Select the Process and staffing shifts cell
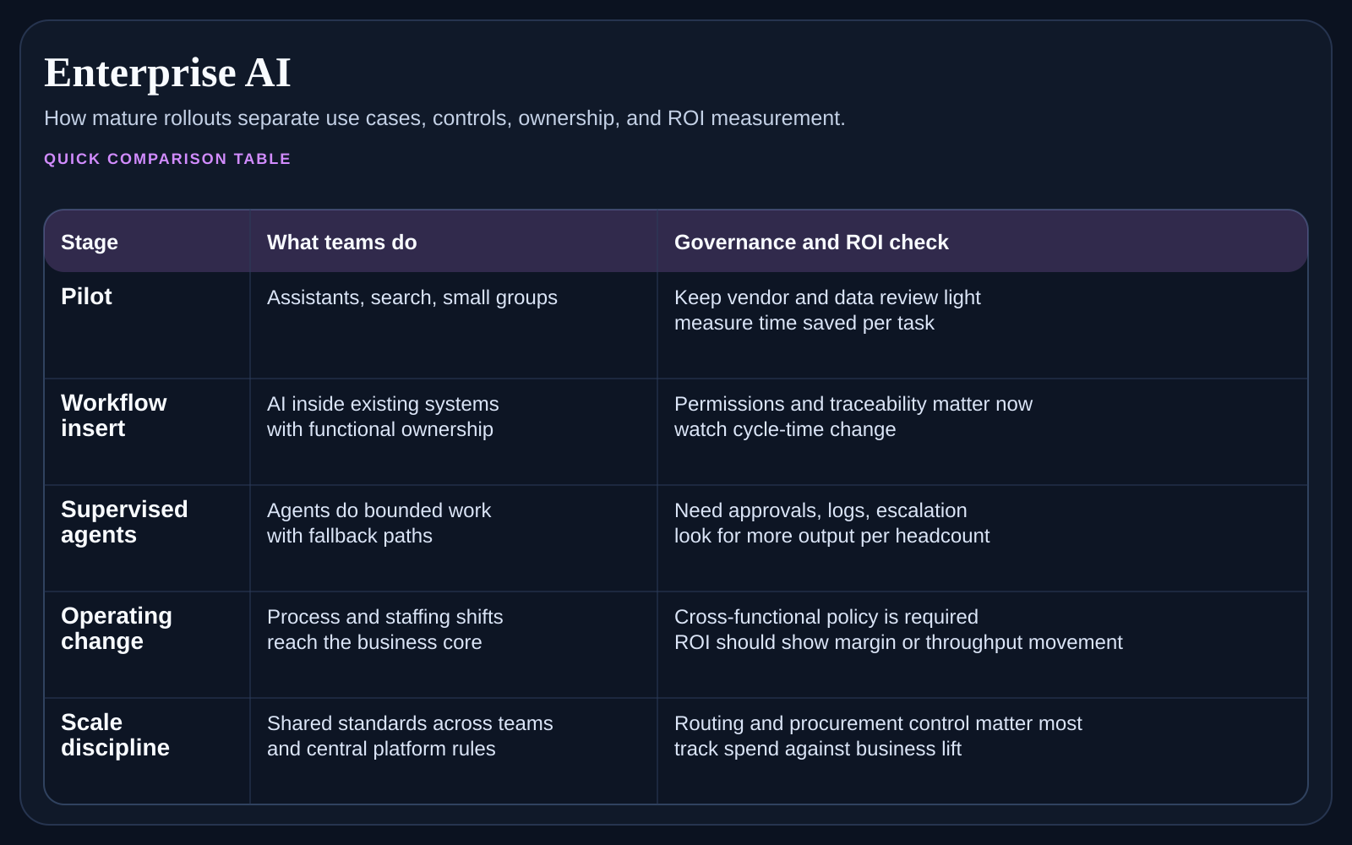The width and height of the screenshot is (1352, 845). coord(384,629)
